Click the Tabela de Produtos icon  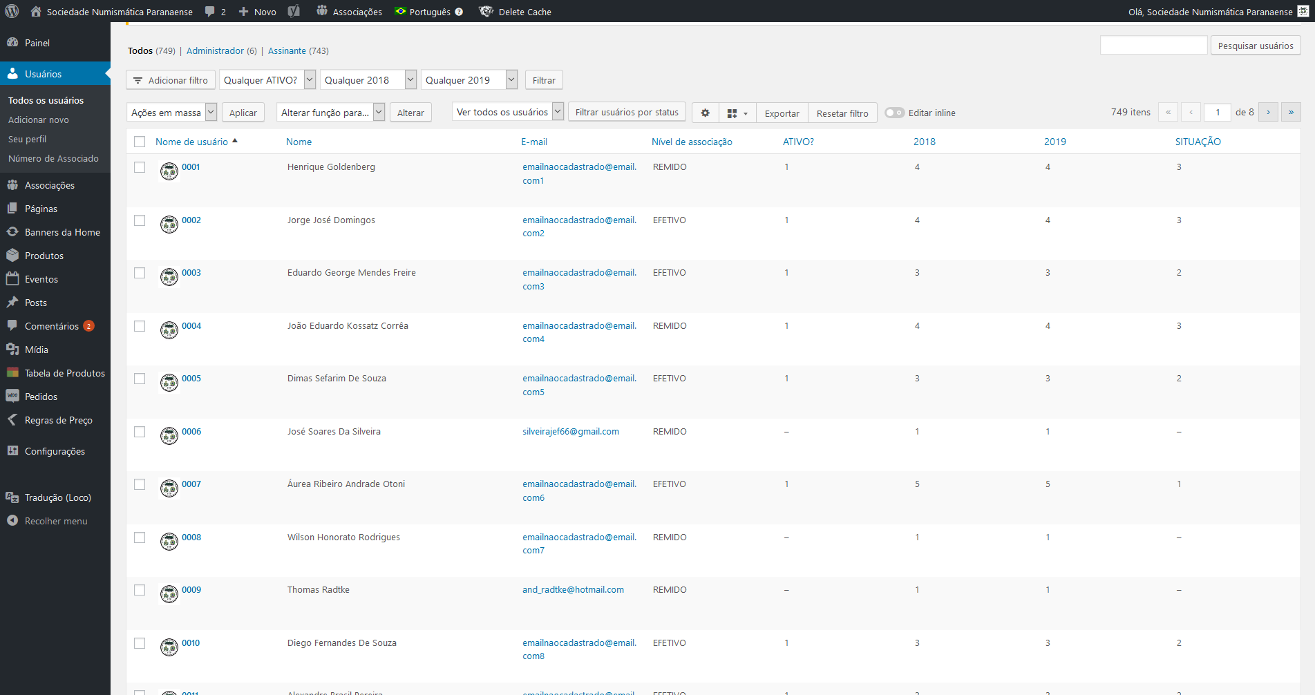[12, 372]
